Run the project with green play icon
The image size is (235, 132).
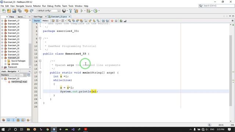point(82,11)
